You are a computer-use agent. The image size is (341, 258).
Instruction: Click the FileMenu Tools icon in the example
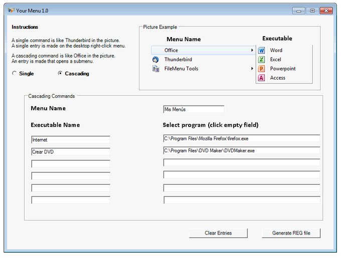[155, 69]
